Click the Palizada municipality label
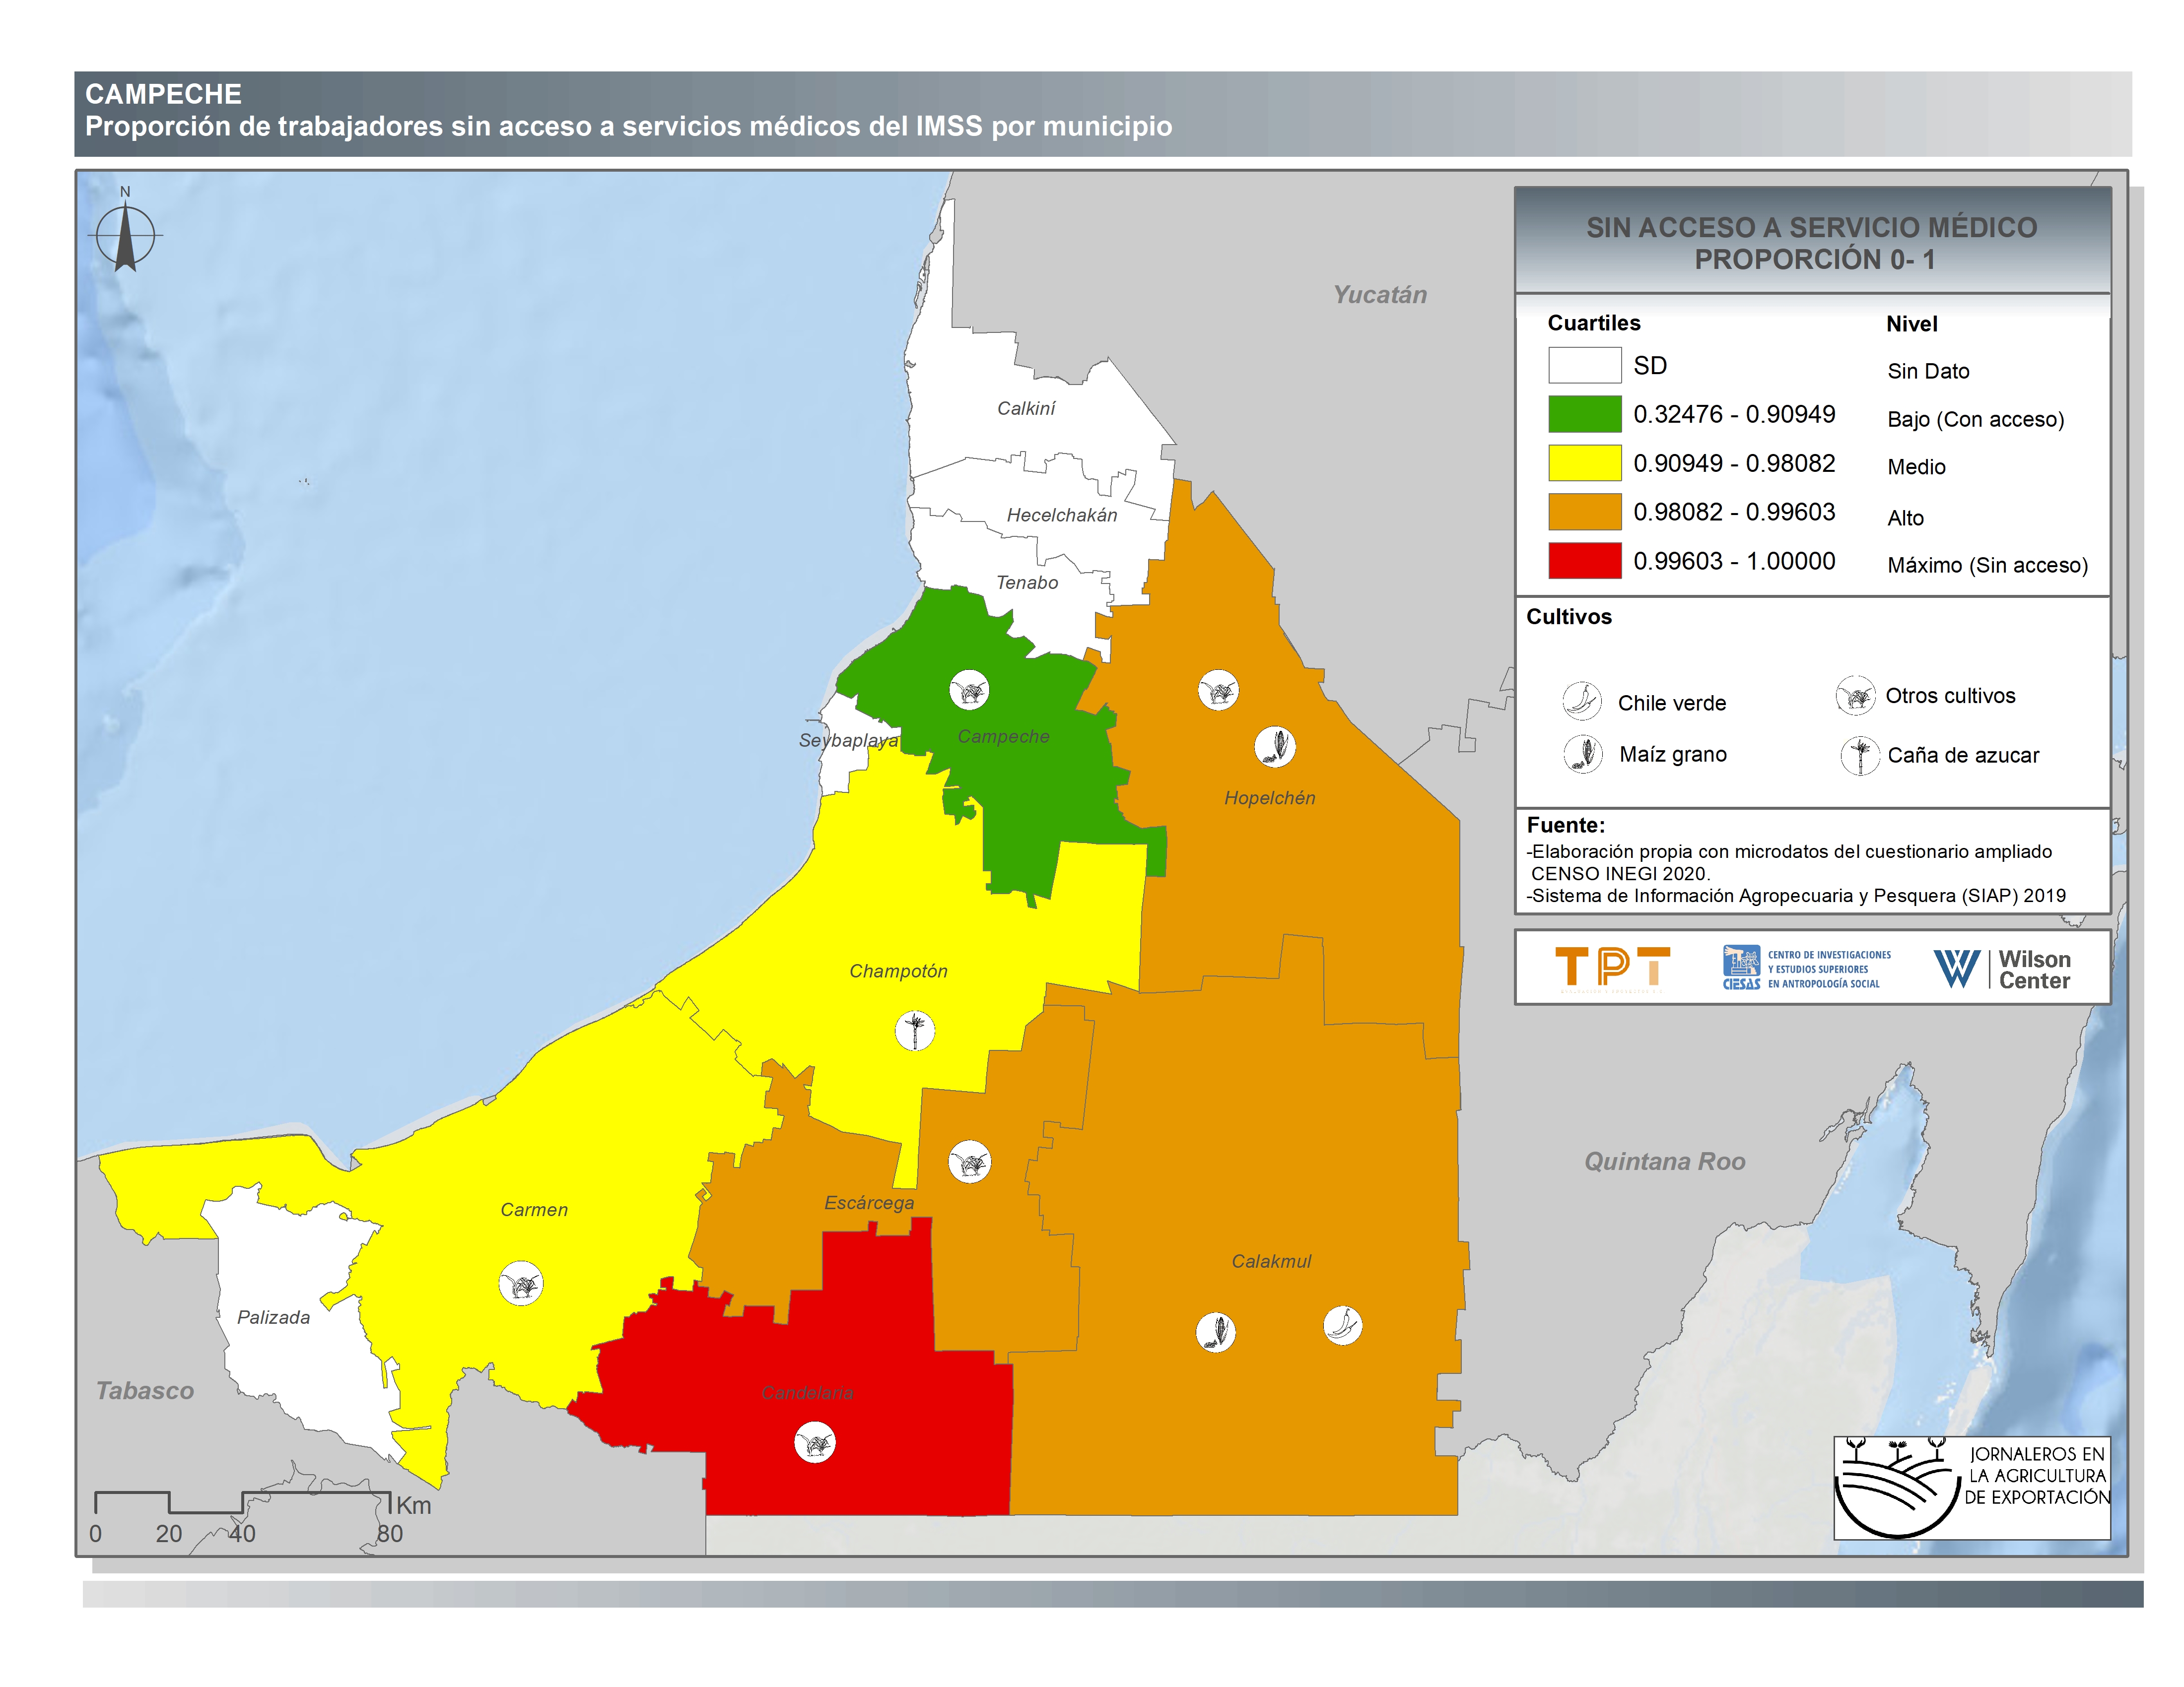This screenshot has height=1687, width=2184. [x=273, y=1317]
